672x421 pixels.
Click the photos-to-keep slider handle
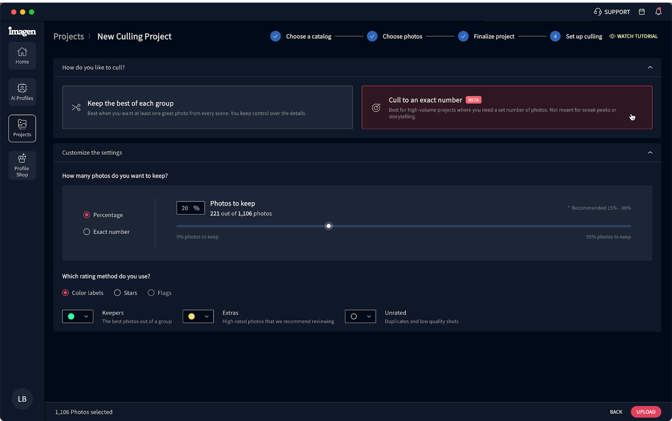(328, 226)
